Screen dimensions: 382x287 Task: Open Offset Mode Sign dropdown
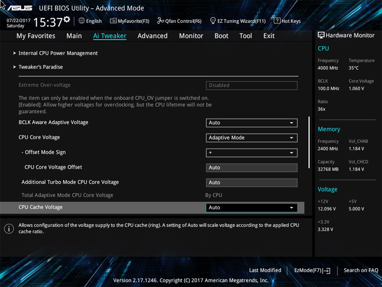[251, 153]
